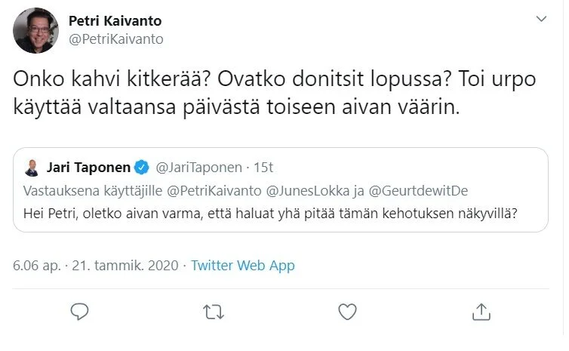Open Petri Kaivanto's profile picture
Image resolution: width=569 pixels, height=351 pixels.
[x=36, y=31]
